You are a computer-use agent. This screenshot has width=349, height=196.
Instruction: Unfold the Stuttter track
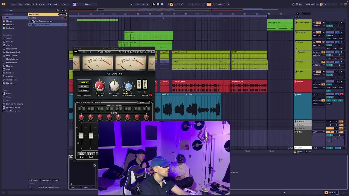click(296, 32)
